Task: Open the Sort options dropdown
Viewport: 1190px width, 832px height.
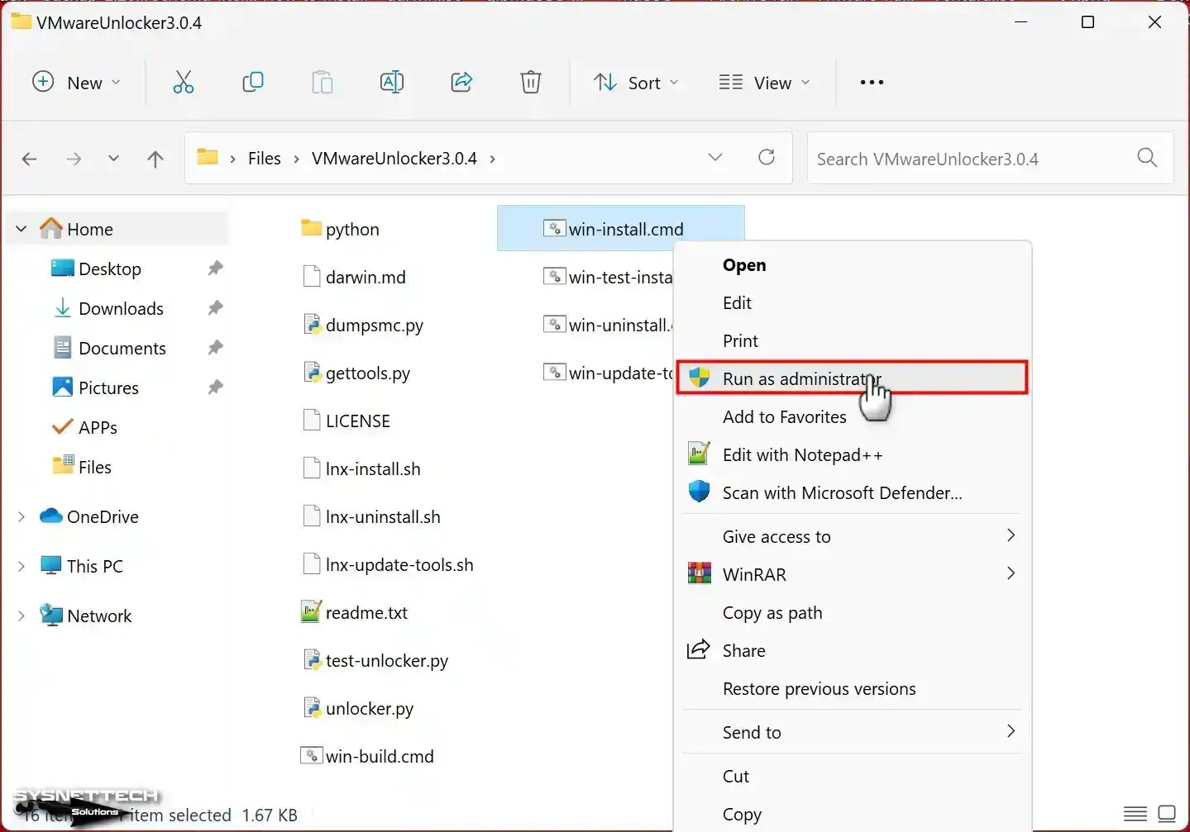Action: [x=636, y=83]
